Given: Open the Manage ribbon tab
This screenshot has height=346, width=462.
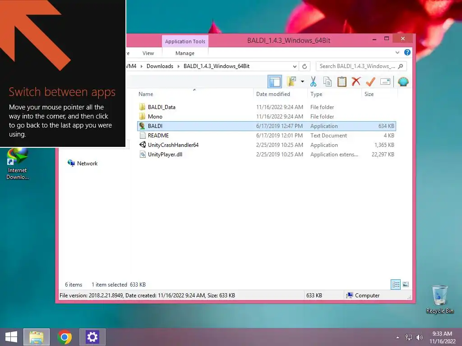Looking at the screenshot, I should 185,53.
